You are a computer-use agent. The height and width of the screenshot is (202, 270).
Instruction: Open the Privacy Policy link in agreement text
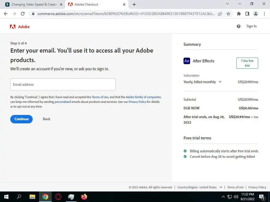point(137,102)
